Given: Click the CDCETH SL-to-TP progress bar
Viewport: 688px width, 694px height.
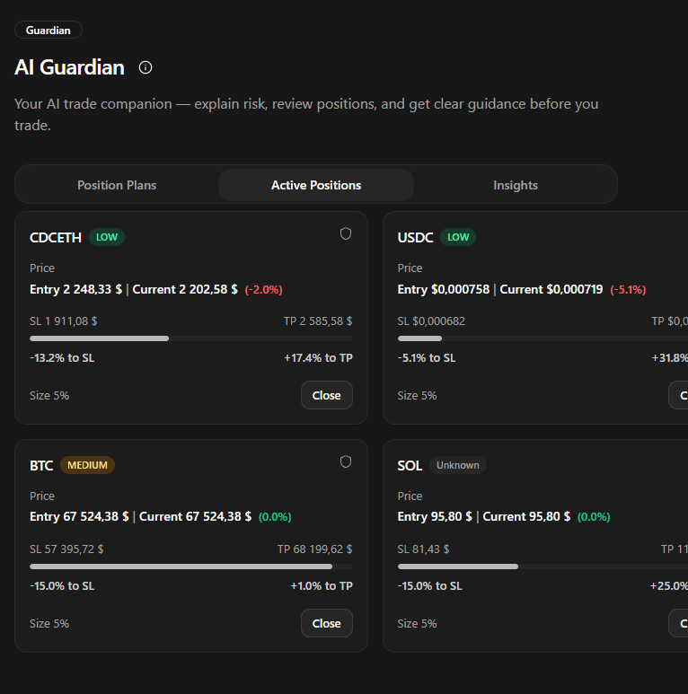Looking at the screenshot, I should point(191,338).
